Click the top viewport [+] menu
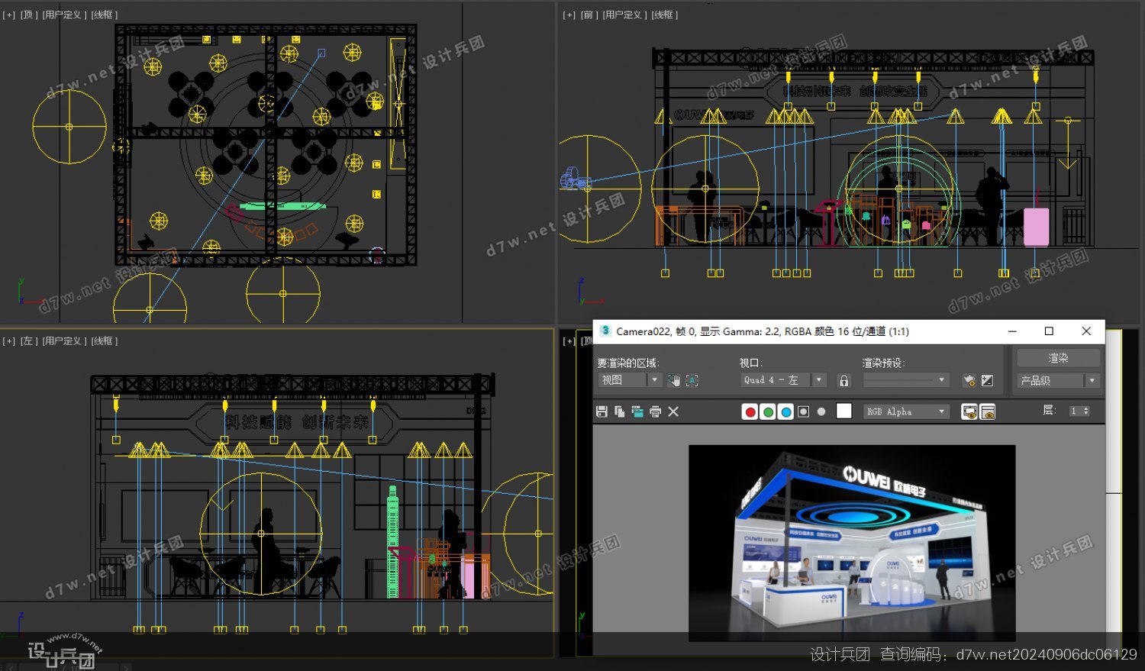The width and height of the screenshot is (1145, 671). [x=8, y=15]
